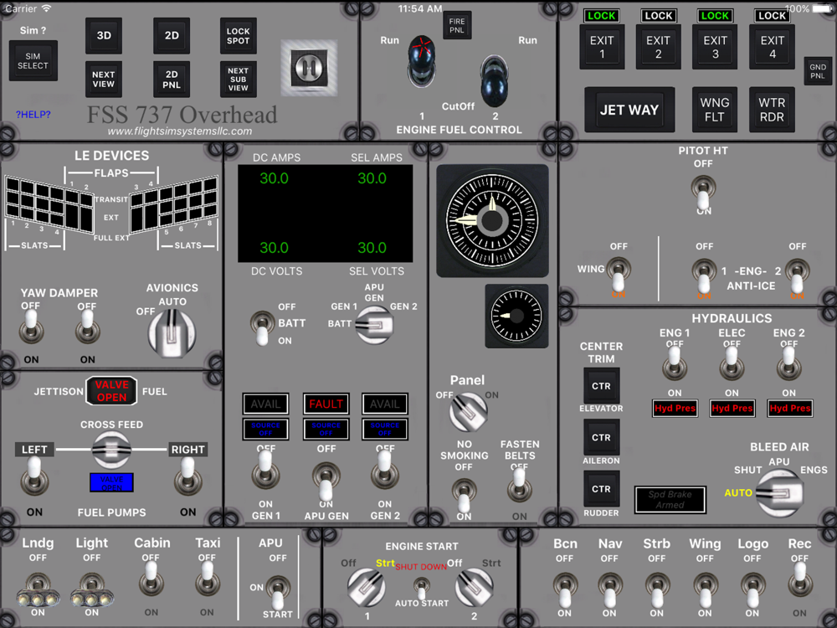Switch to the 3D view
Image resolution: width=837 pixels, height=628 pixels.
[104, 36]
